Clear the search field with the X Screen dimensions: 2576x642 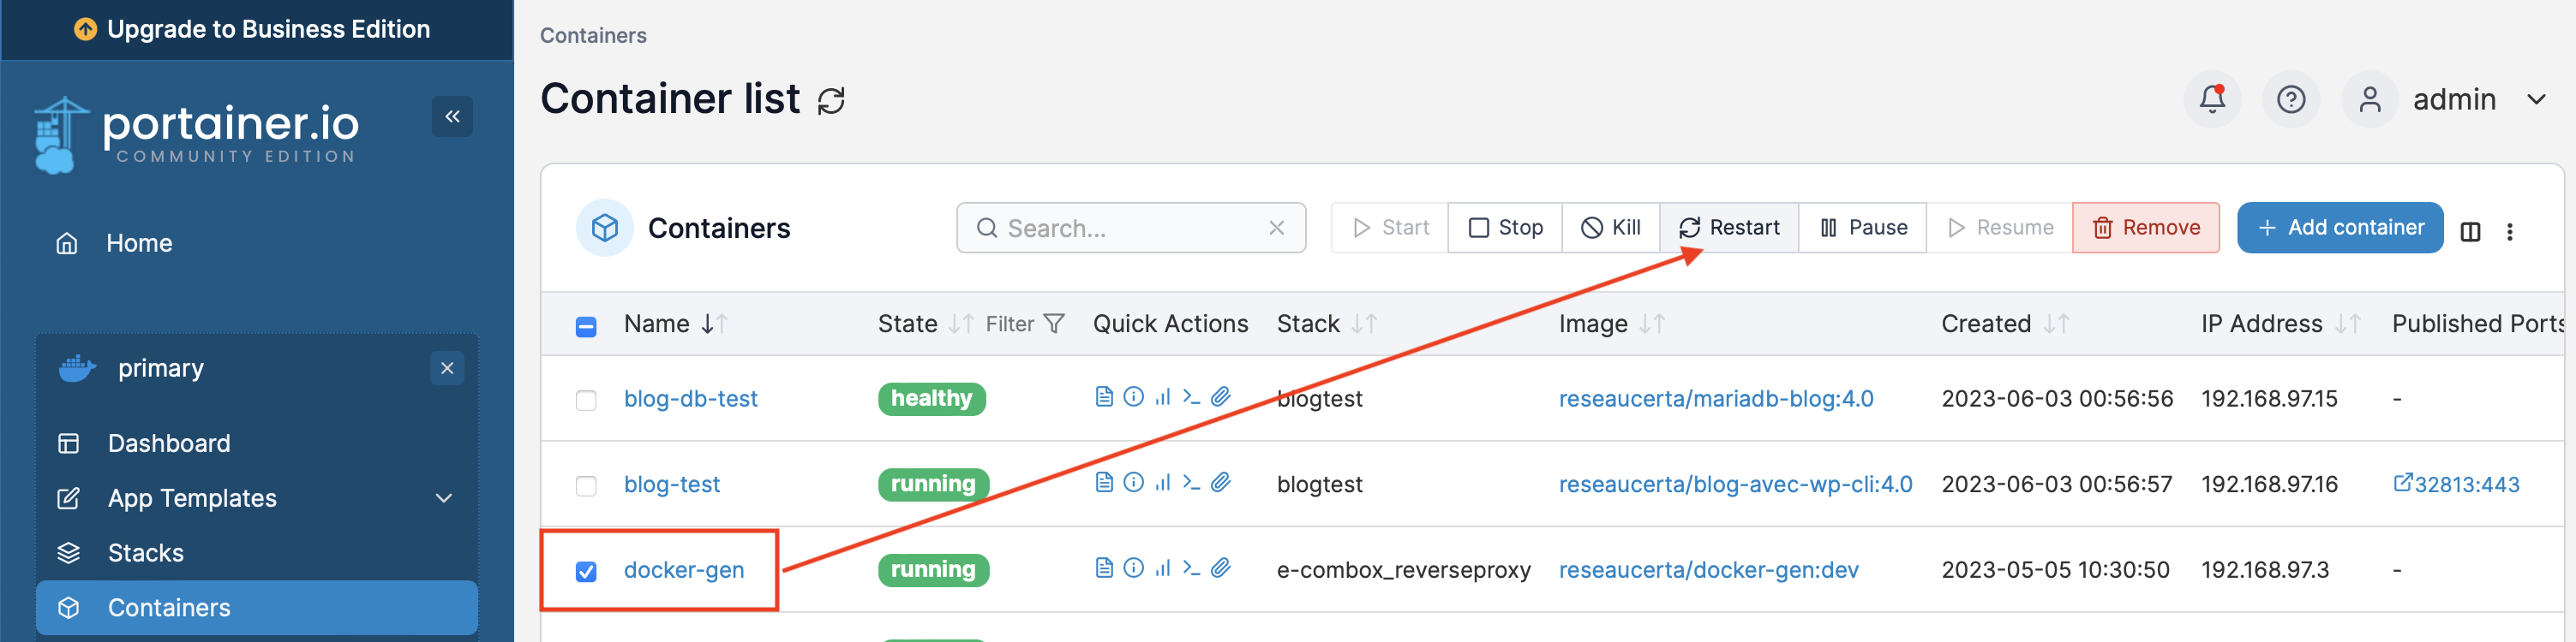click(x=1276, y=229)
